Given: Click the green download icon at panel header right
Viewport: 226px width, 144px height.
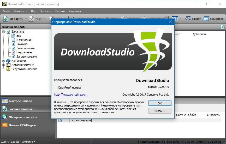Looking at the screenshot, I should 223,27.
